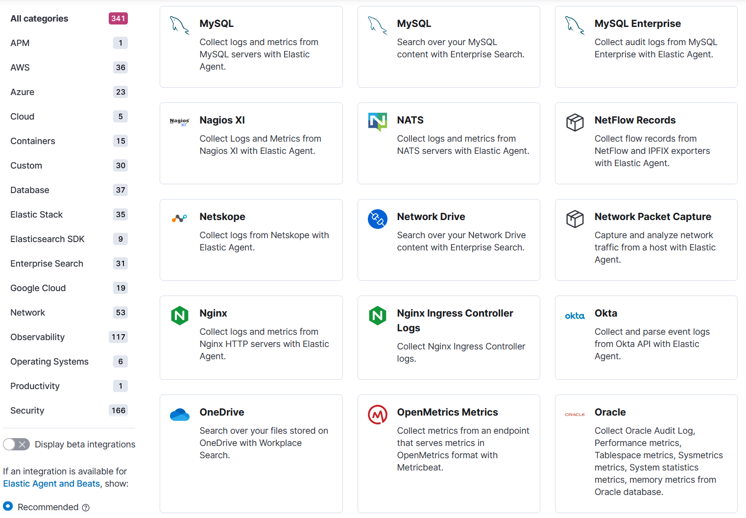Viewport: 746px width, 518px height.
Task: Select the Database category
Action: pyautogui.click(x=69, y=190)
